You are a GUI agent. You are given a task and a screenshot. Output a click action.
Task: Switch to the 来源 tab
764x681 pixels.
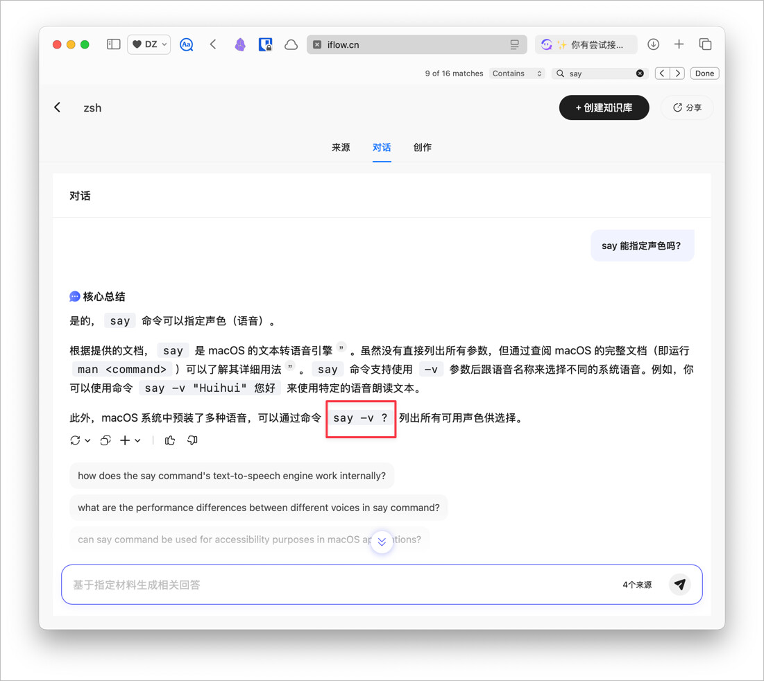coord(341,147)
